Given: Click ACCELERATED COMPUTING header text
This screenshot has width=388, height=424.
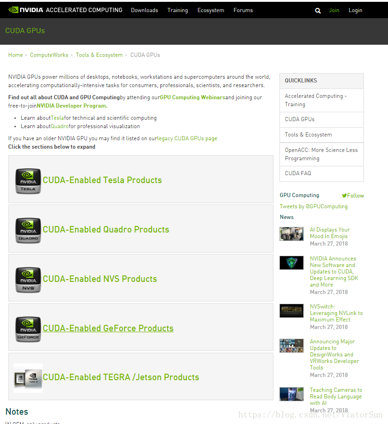Looking at the screenshot, I should coord(84,10).
